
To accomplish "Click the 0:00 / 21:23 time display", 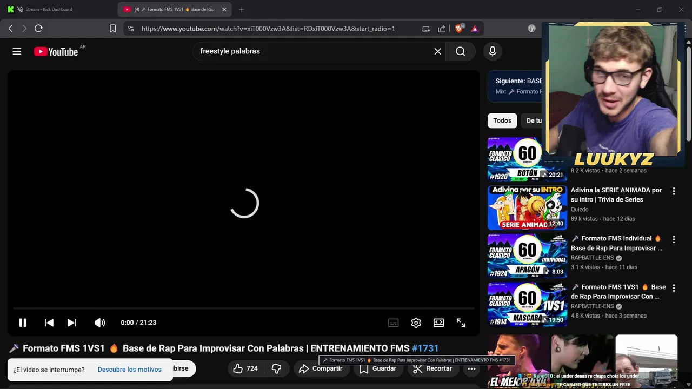I will [138, 323].
